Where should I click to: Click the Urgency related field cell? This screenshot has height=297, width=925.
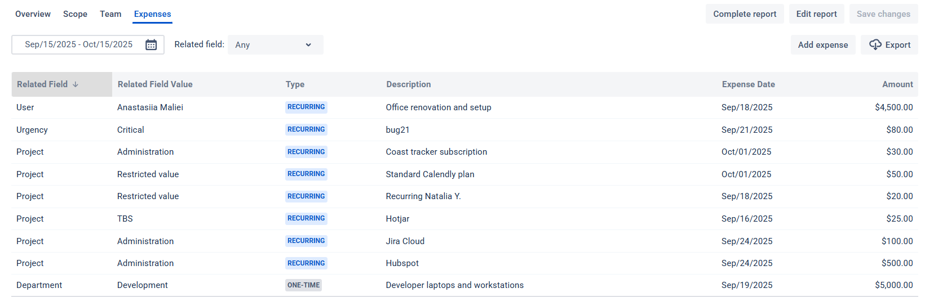click(x=32, y=130)
